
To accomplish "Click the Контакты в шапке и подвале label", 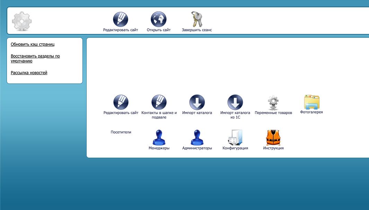I will tap(159, 115).
